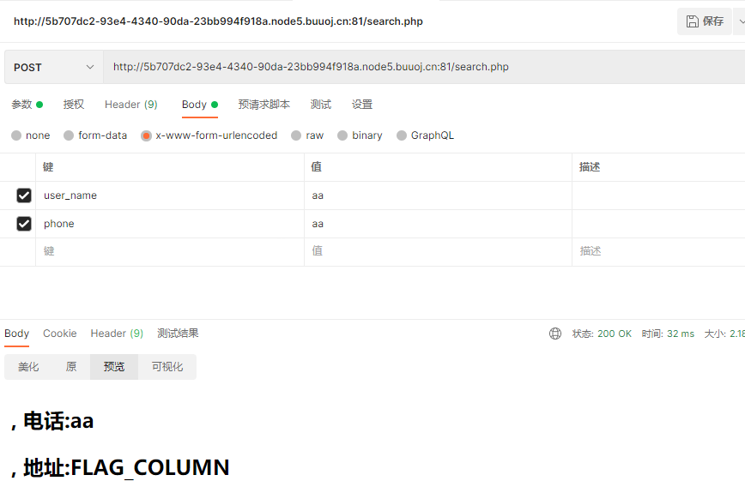Toggle the user_name row checkbox

click(x=24, y=195)
